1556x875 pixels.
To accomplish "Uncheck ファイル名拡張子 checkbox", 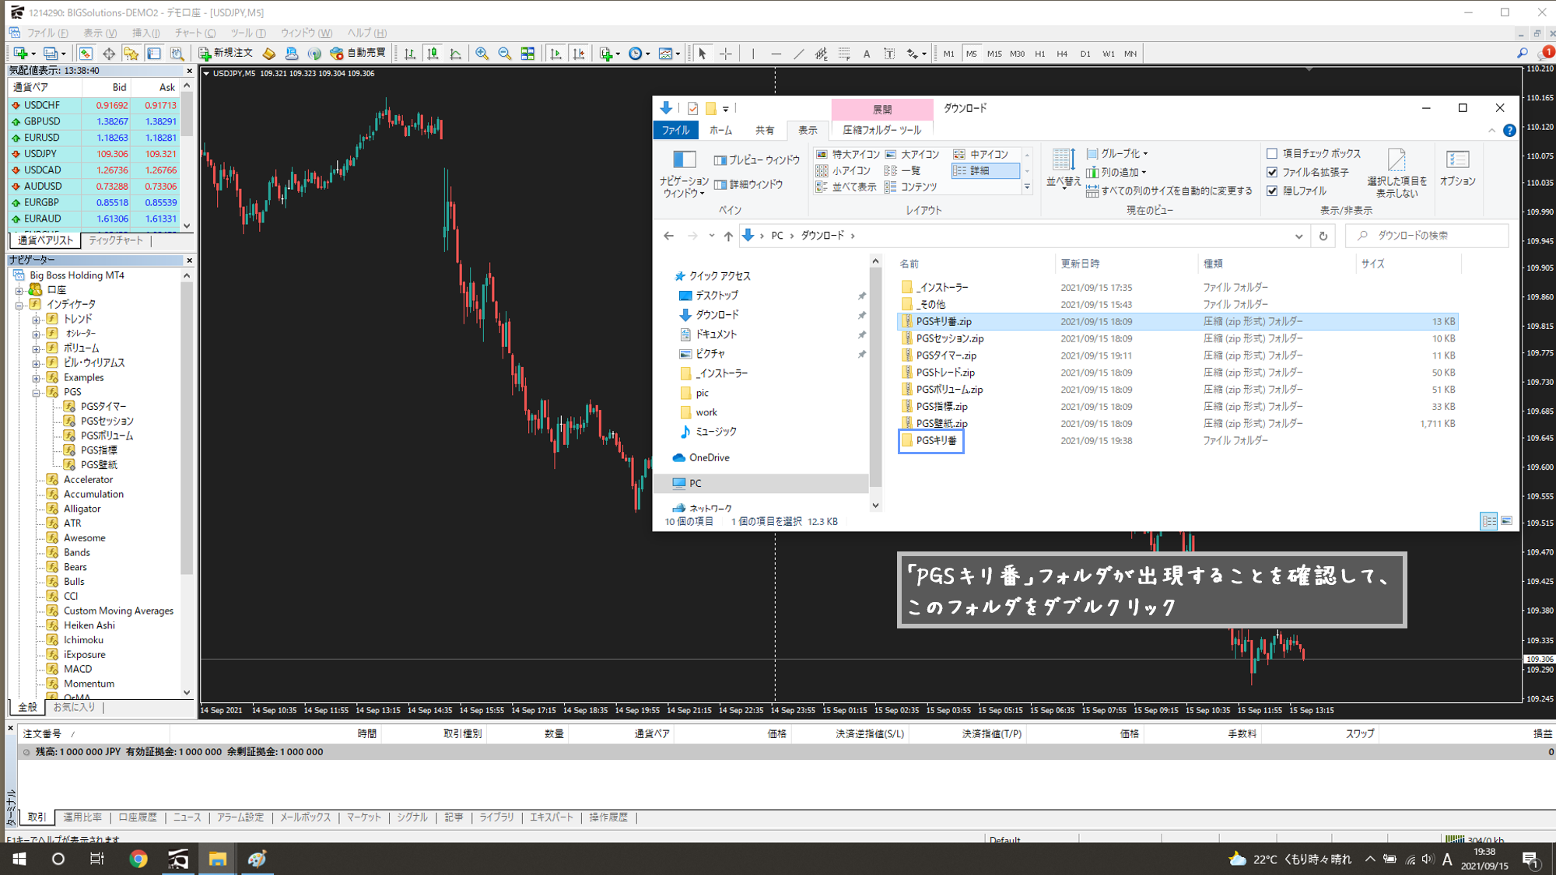I will (x=1272, y=172).
